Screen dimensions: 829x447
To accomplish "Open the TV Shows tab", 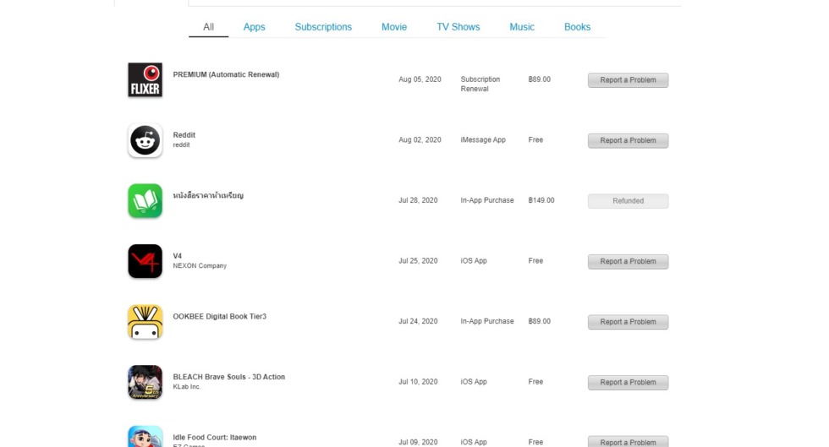I will coord(458,27).
